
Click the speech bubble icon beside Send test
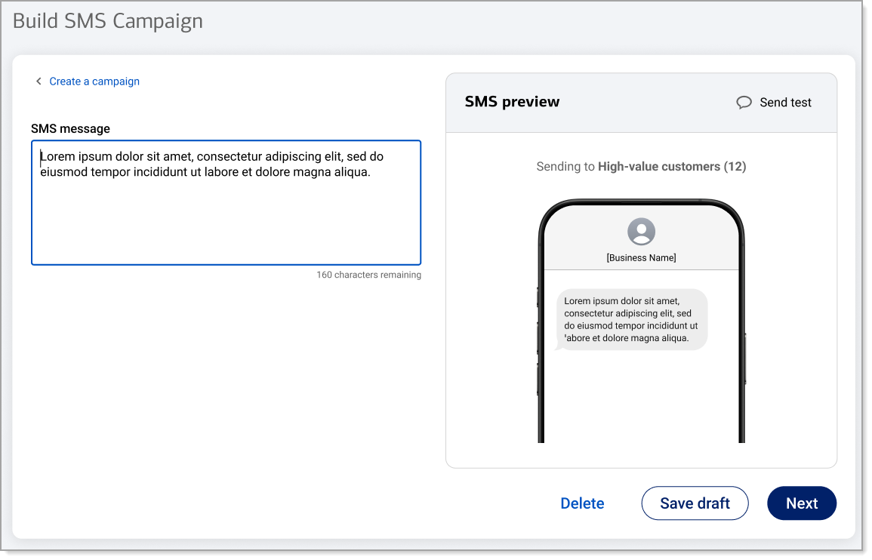tap(744, 103)
